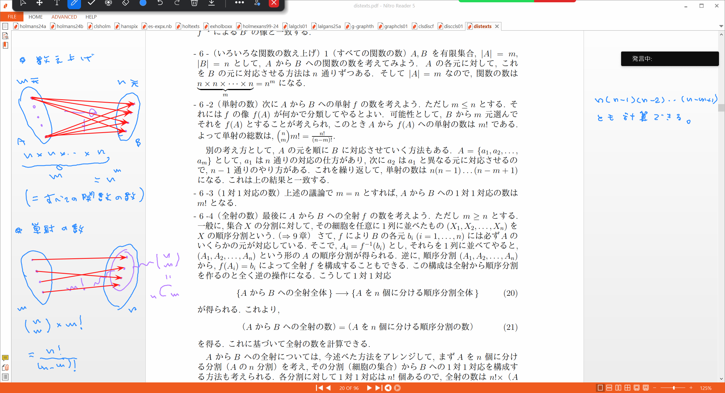Image resolution: width=725 pixels, height=393 pixels.
Task: Select facing pages view mode
Action: (x=618, y=388)
